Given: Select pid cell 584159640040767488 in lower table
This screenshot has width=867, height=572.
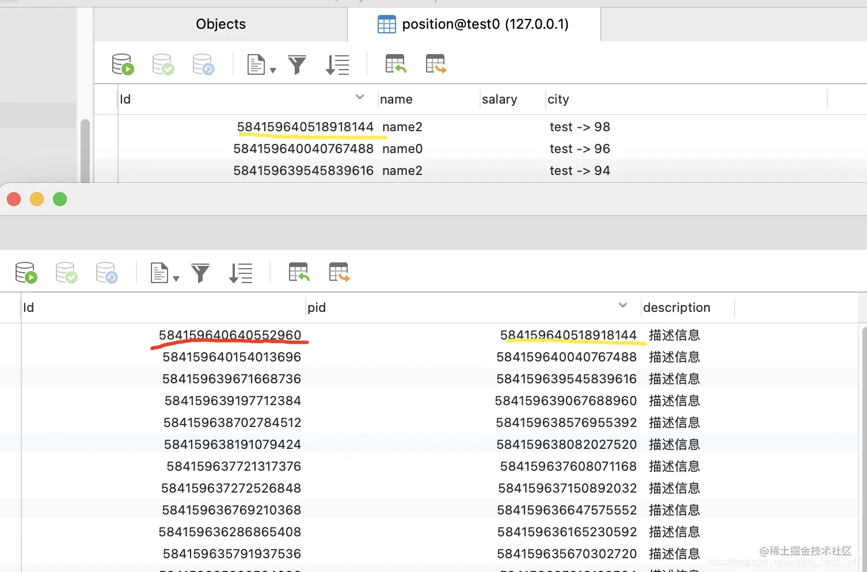Looking at the screenshot, I should point(566,357).
